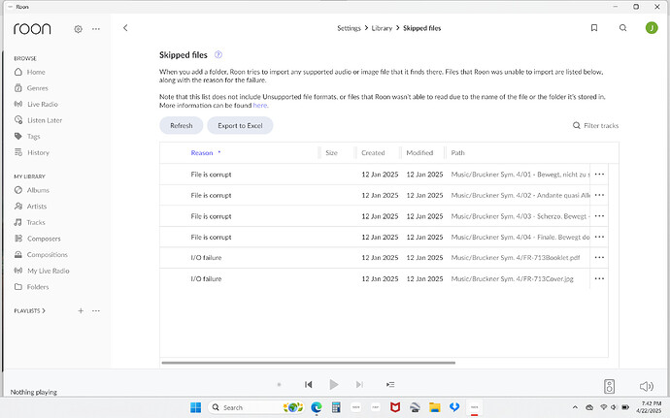Show hidden tray icons chevron
670x418 pixels.
pyautogui.click(x=575, y=407)
